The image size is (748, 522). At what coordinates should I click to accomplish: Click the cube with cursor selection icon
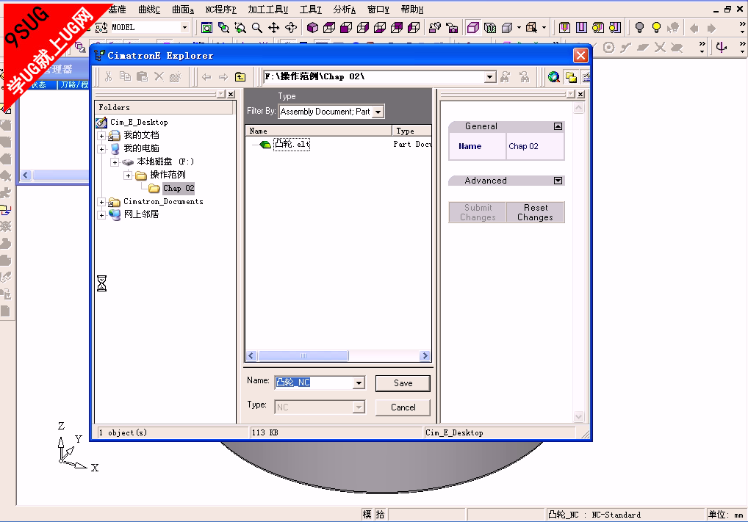click(531, 28)
